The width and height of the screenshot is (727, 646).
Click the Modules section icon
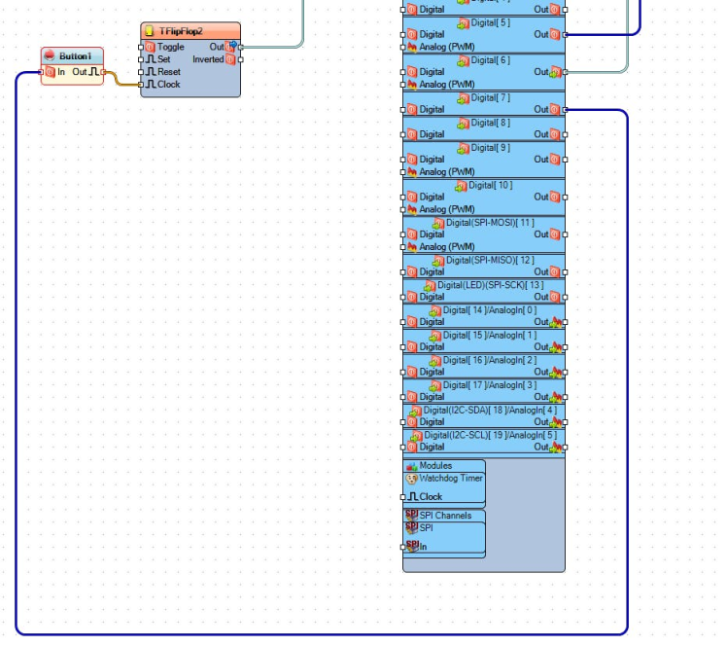point(411,467)
